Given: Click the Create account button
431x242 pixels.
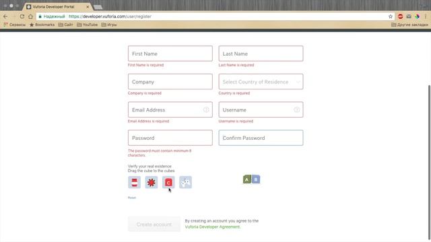Looking at the screenshot, I should tap(154, 224).
